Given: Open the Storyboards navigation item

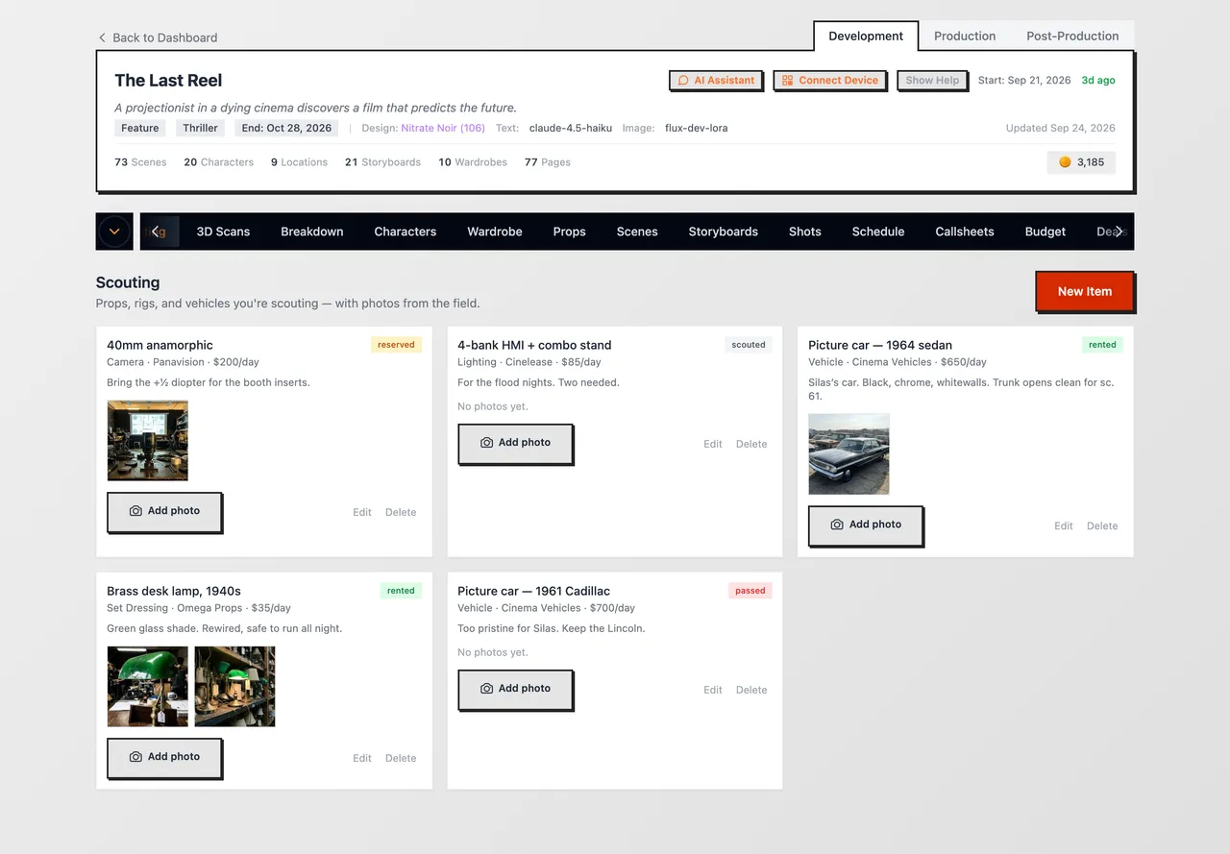Looking at the screenshot, I should click(724, 232).
